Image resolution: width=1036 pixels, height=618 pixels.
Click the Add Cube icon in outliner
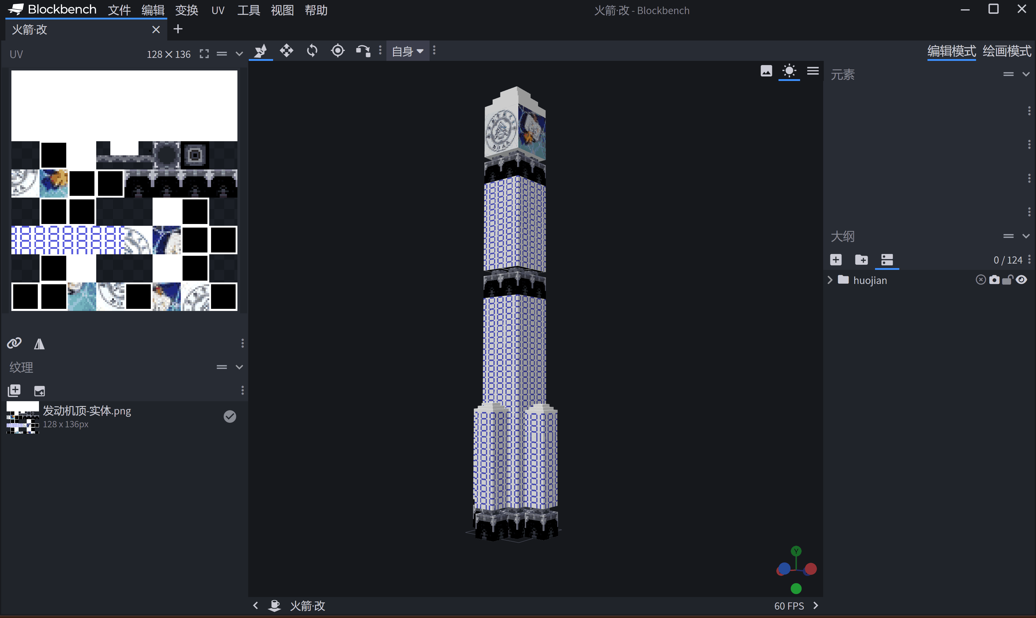coord(835,260)
